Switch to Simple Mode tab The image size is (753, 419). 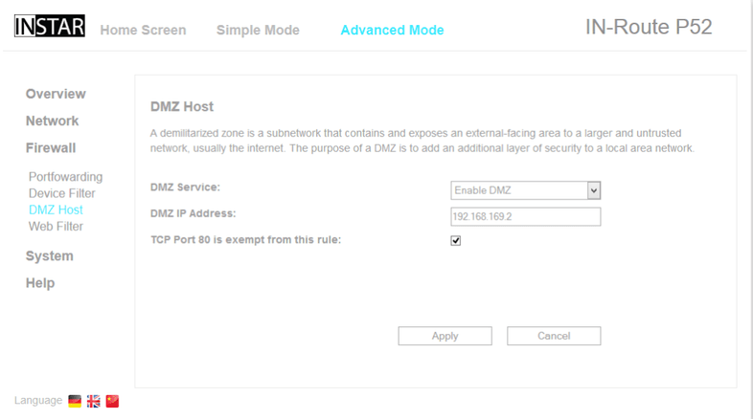pos(258,31)
